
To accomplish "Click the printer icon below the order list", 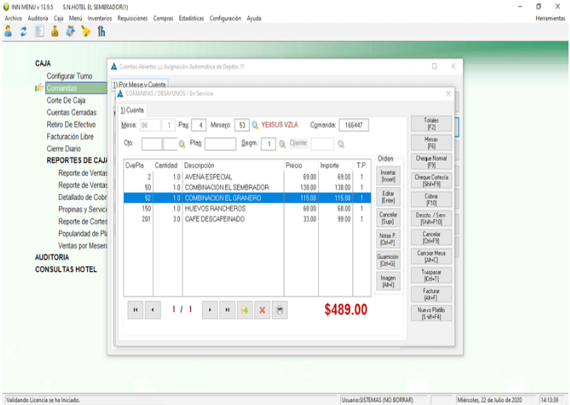I will pyautogui.click(x=280, y=311).
